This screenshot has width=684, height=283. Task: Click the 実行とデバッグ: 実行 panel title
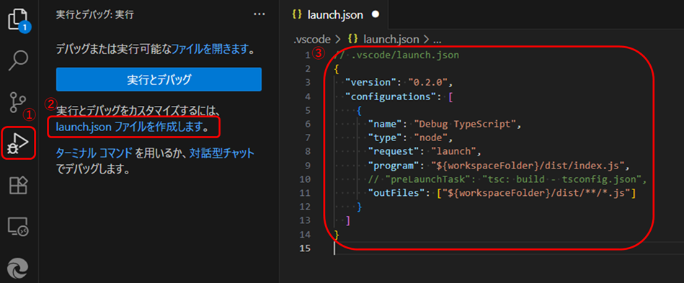(94, 14)
